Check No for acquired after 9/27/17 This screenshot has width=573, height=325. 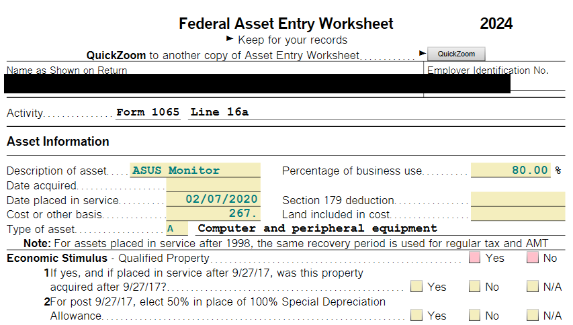pyautogui.click(x=475, y=287)
